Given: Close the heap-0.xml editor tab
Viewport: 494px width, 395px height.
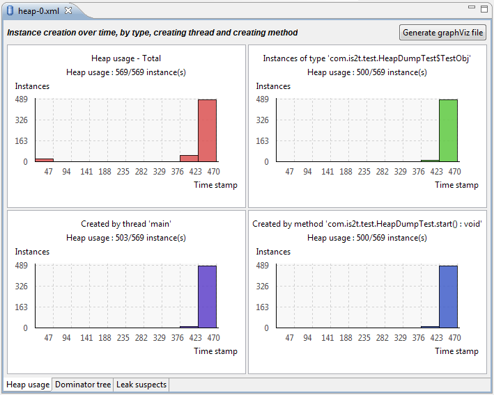Looking at the screenshot, I should point(68,11).
